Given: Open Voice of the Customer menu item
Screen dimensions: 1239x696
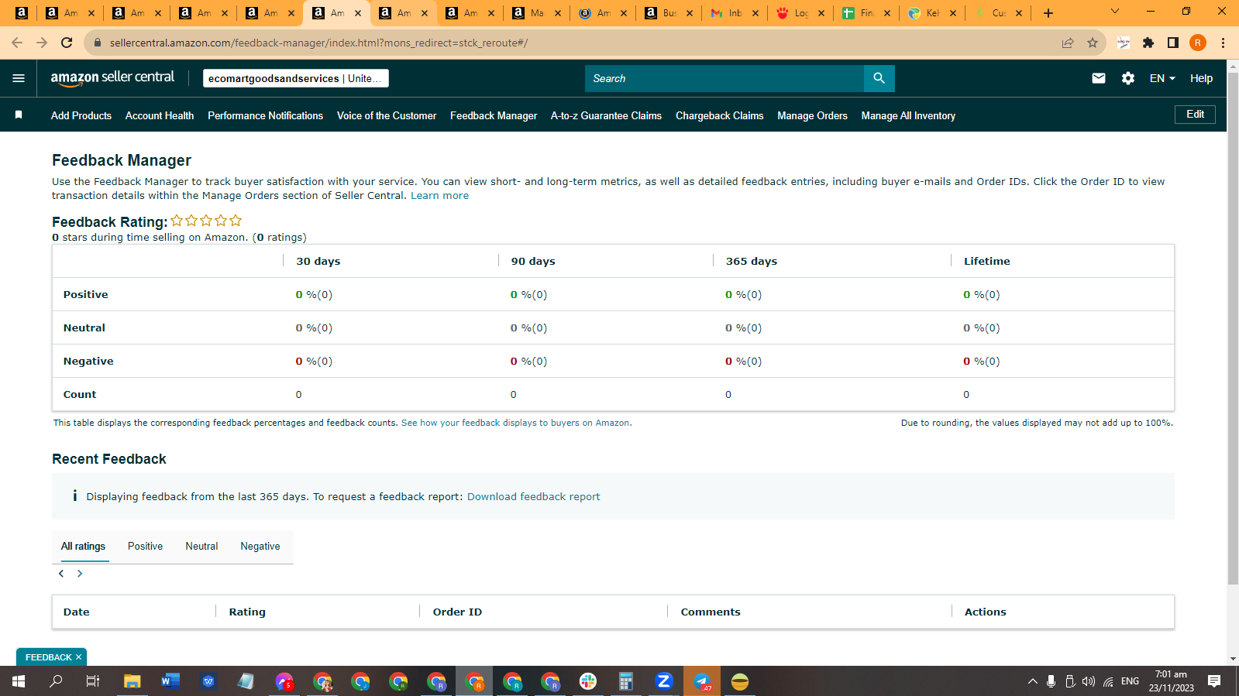Looking at the screenshot, I should click(387, 115).
